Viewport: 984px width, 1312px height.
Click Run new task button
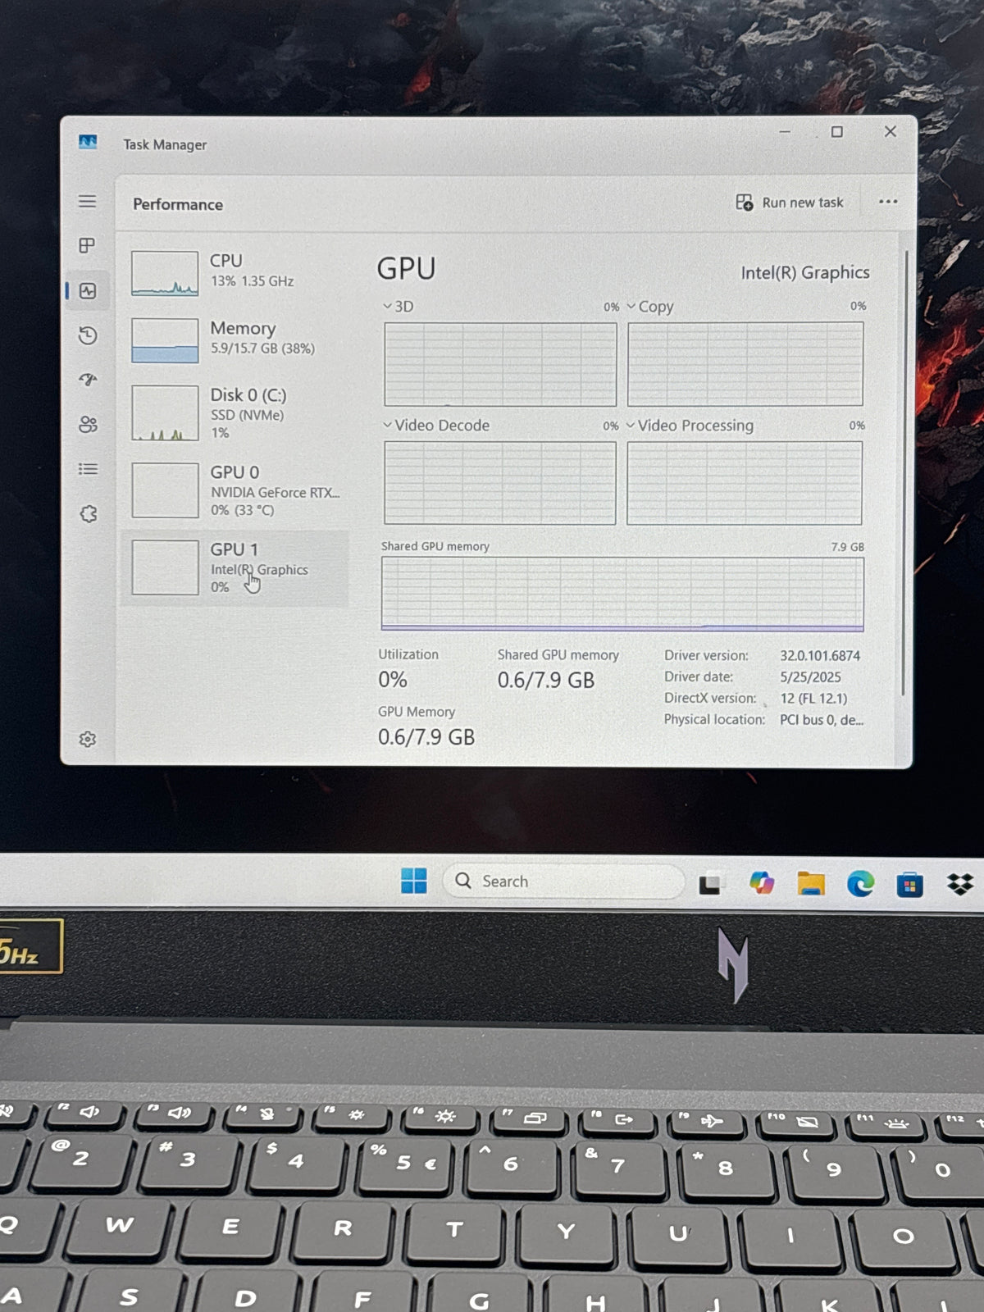pos(790,203)
